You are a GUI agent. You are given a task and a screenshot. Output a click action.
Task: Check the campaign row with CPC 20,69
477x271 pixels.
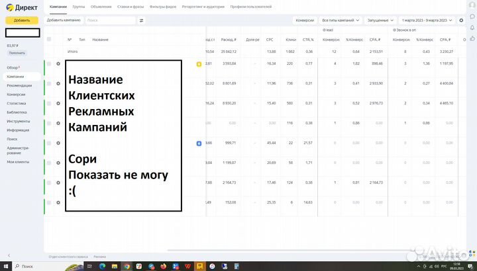tap(49, 163)
